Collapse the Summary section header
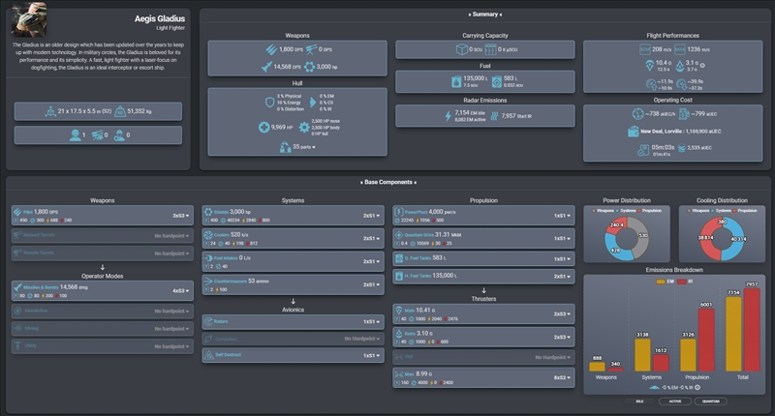This screenshot has width=775, height=416. pos(485,15)
